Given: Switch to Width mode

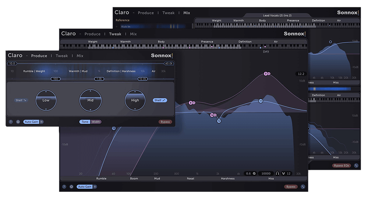Looking at the screenshot, I should (96, 122).
